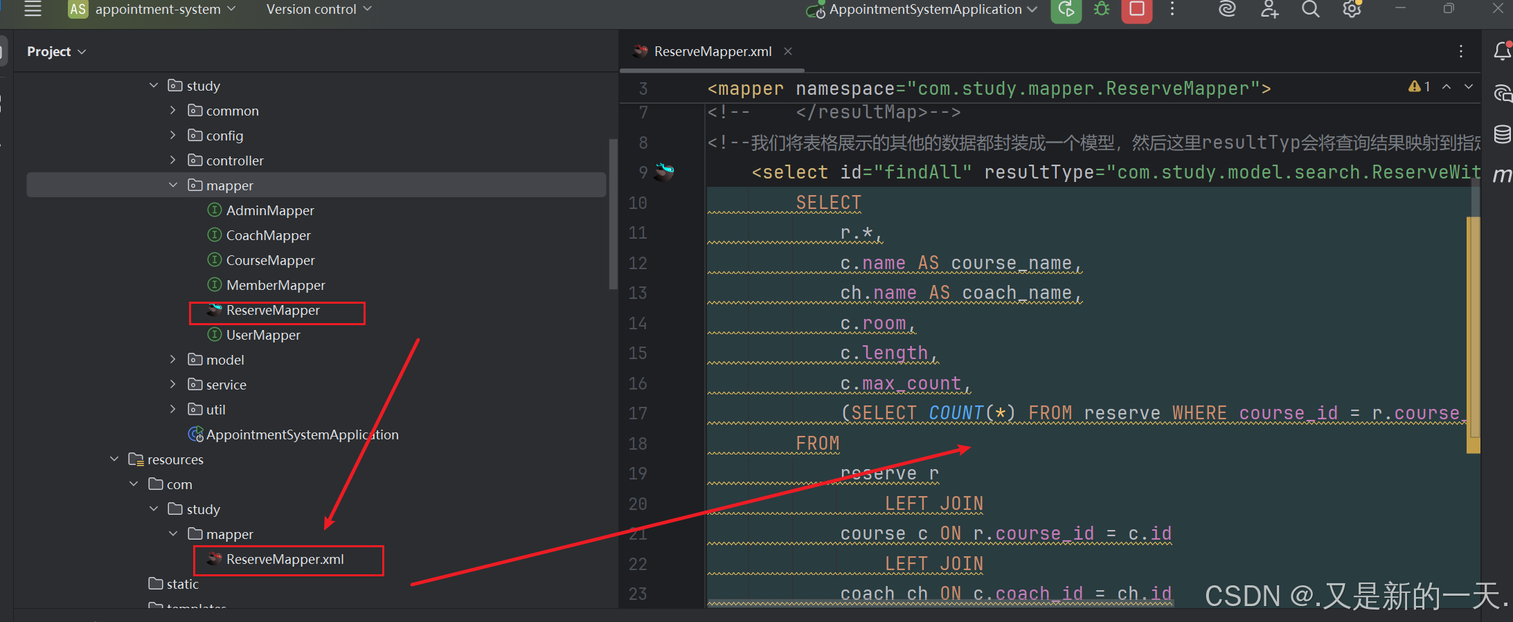The height and width of the screenshot is (622, 1513).
Task: Click the Code With Me add-user icon
Action: coord(1269,9)
